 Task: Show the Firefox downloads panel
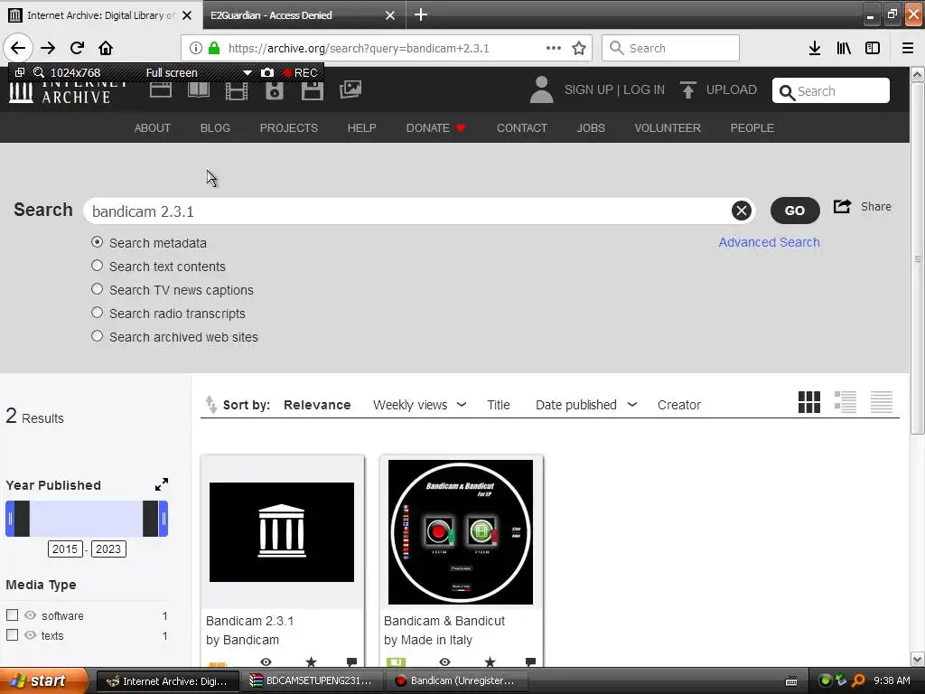coord(815,48)
